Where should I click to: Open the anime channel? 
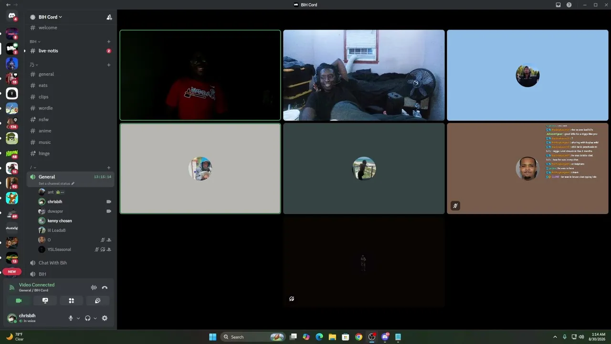point(70,131)
